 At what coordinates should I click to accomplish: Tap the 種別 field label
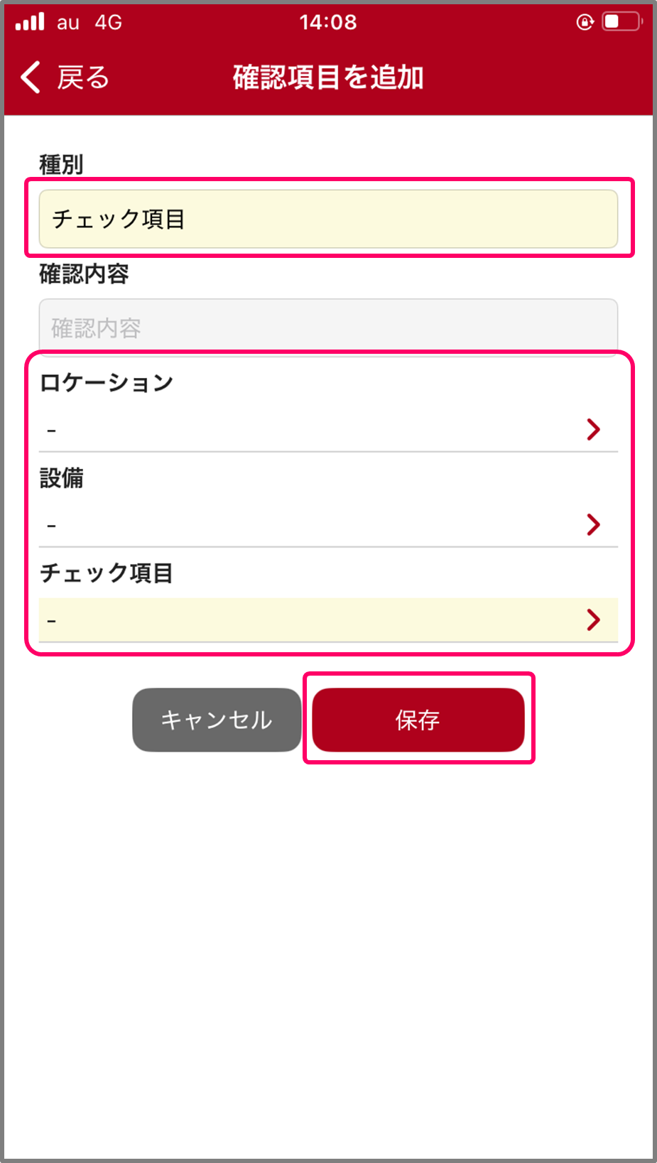[x=61, y=165]
